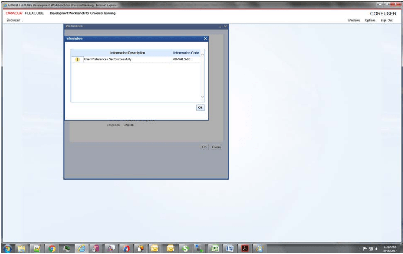403x254 pixels.
Task: Click the Information Description column header
Action: tap(128, 53)
